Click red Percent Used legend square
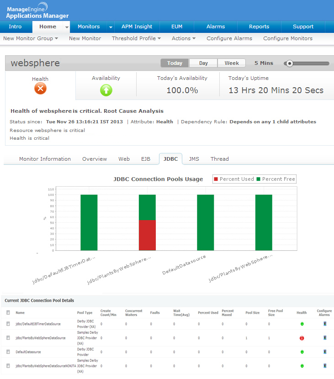Viewport: 334px width, 379px height. [x=216, y=179]
